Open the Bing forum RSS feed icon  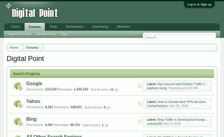(x=140, y=122)
